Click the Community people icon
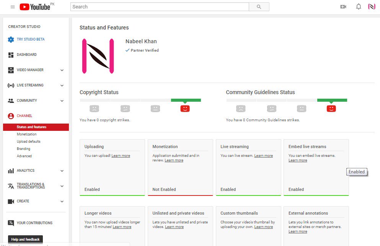This screenshot has height=246, width=380. pos(11,101)
